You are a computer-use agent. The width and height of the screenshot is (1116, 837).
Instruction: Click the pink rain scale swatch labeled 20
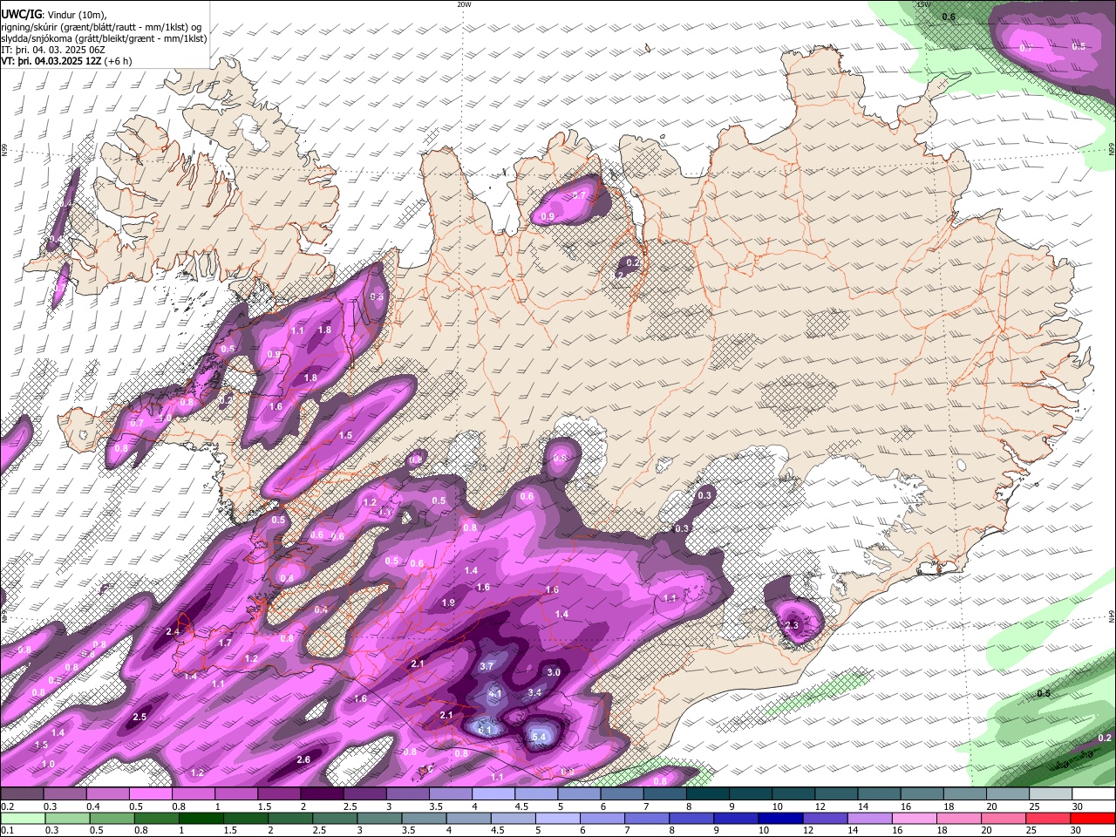click(x=1005, y=819)
